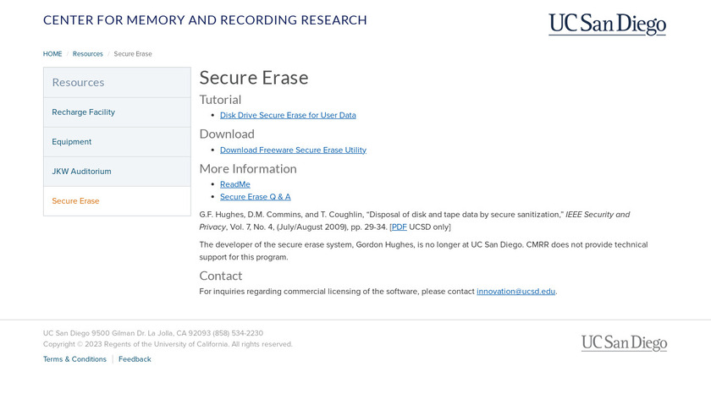
Task: Download the Freeware Secure Erase Utility
Action: pos(293,150)
